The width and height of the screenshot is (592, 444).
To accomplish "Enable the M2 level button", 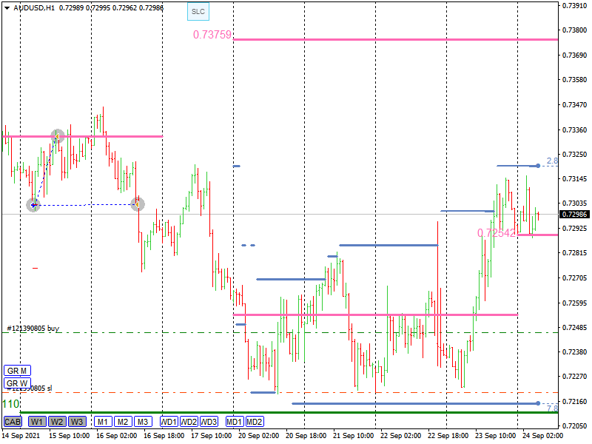I will [123, 422].
